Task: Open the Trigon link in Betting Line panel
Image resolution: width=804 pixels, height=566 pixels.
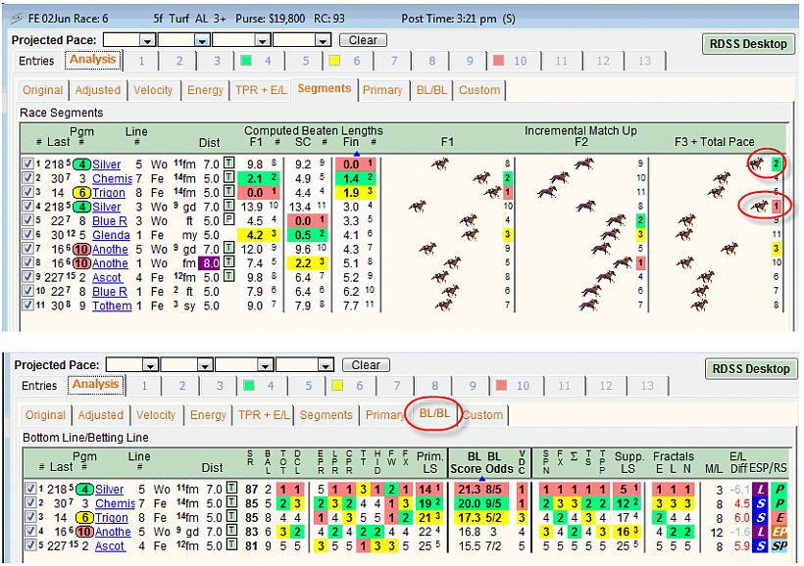Action: click(111, 518)
